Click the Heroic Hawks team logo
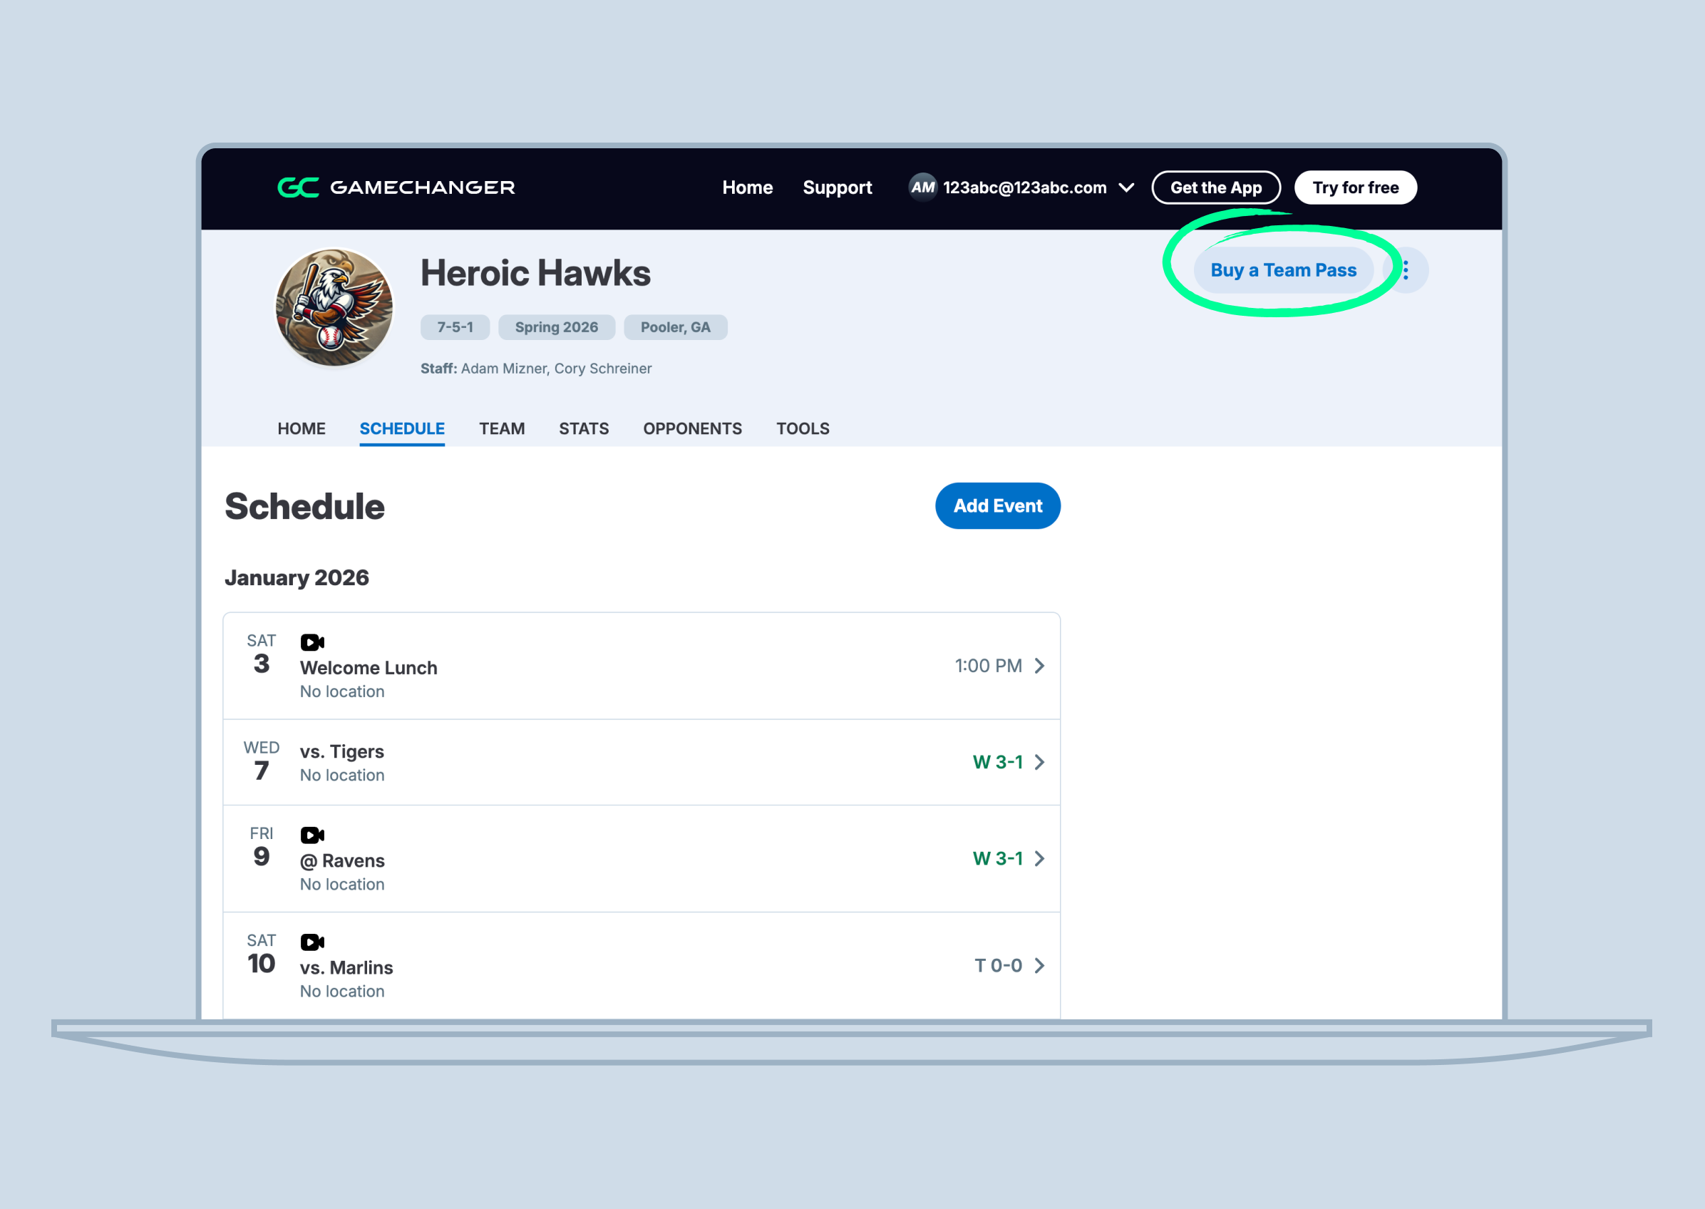The height and width of the screenshot is (1209, 1705). click(334, 307)
